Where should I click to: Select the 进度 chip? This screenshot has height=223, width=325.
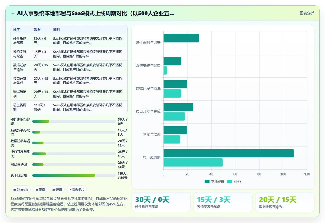(x=57, y=189)
